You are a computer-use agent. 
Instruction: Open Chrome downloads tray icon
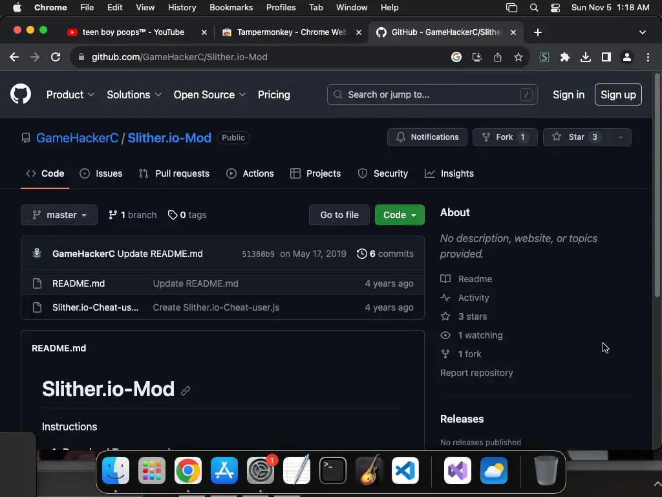[x=586, y=57]
